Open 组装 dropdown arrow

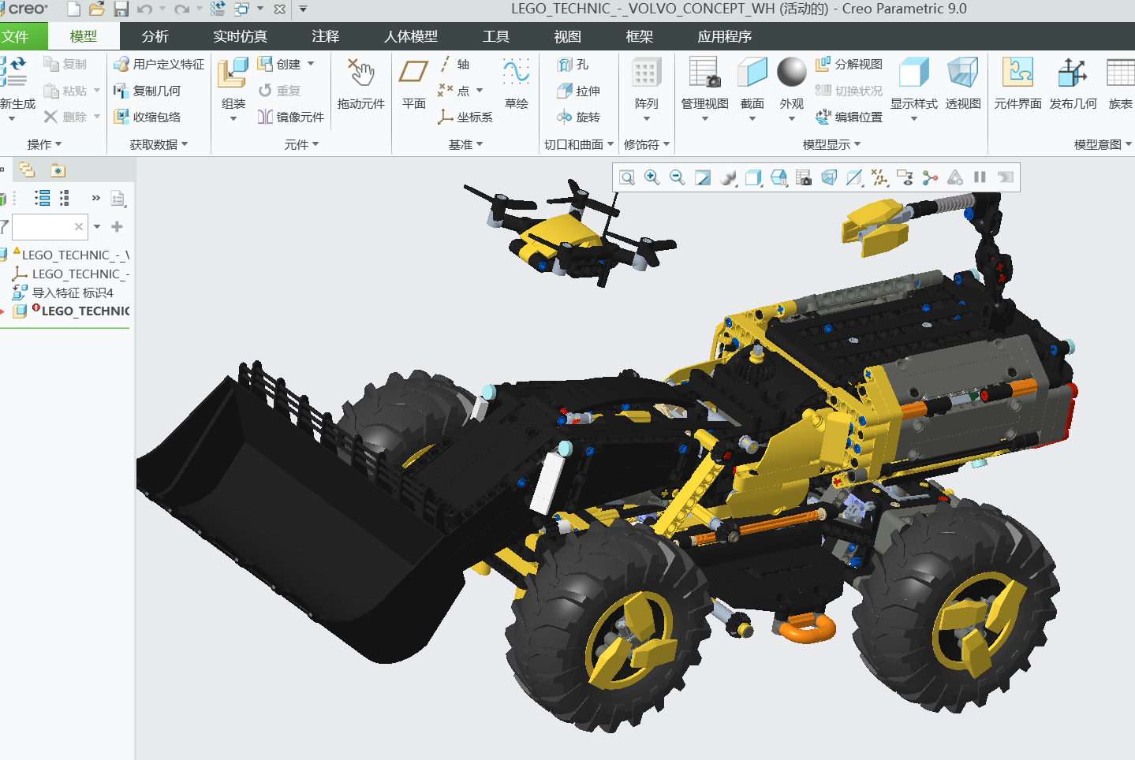pos(233,119)
